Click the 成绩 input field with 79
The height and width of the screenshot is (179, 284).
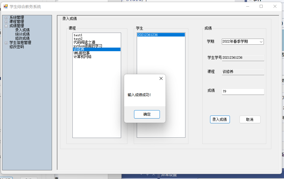(243, 92)
